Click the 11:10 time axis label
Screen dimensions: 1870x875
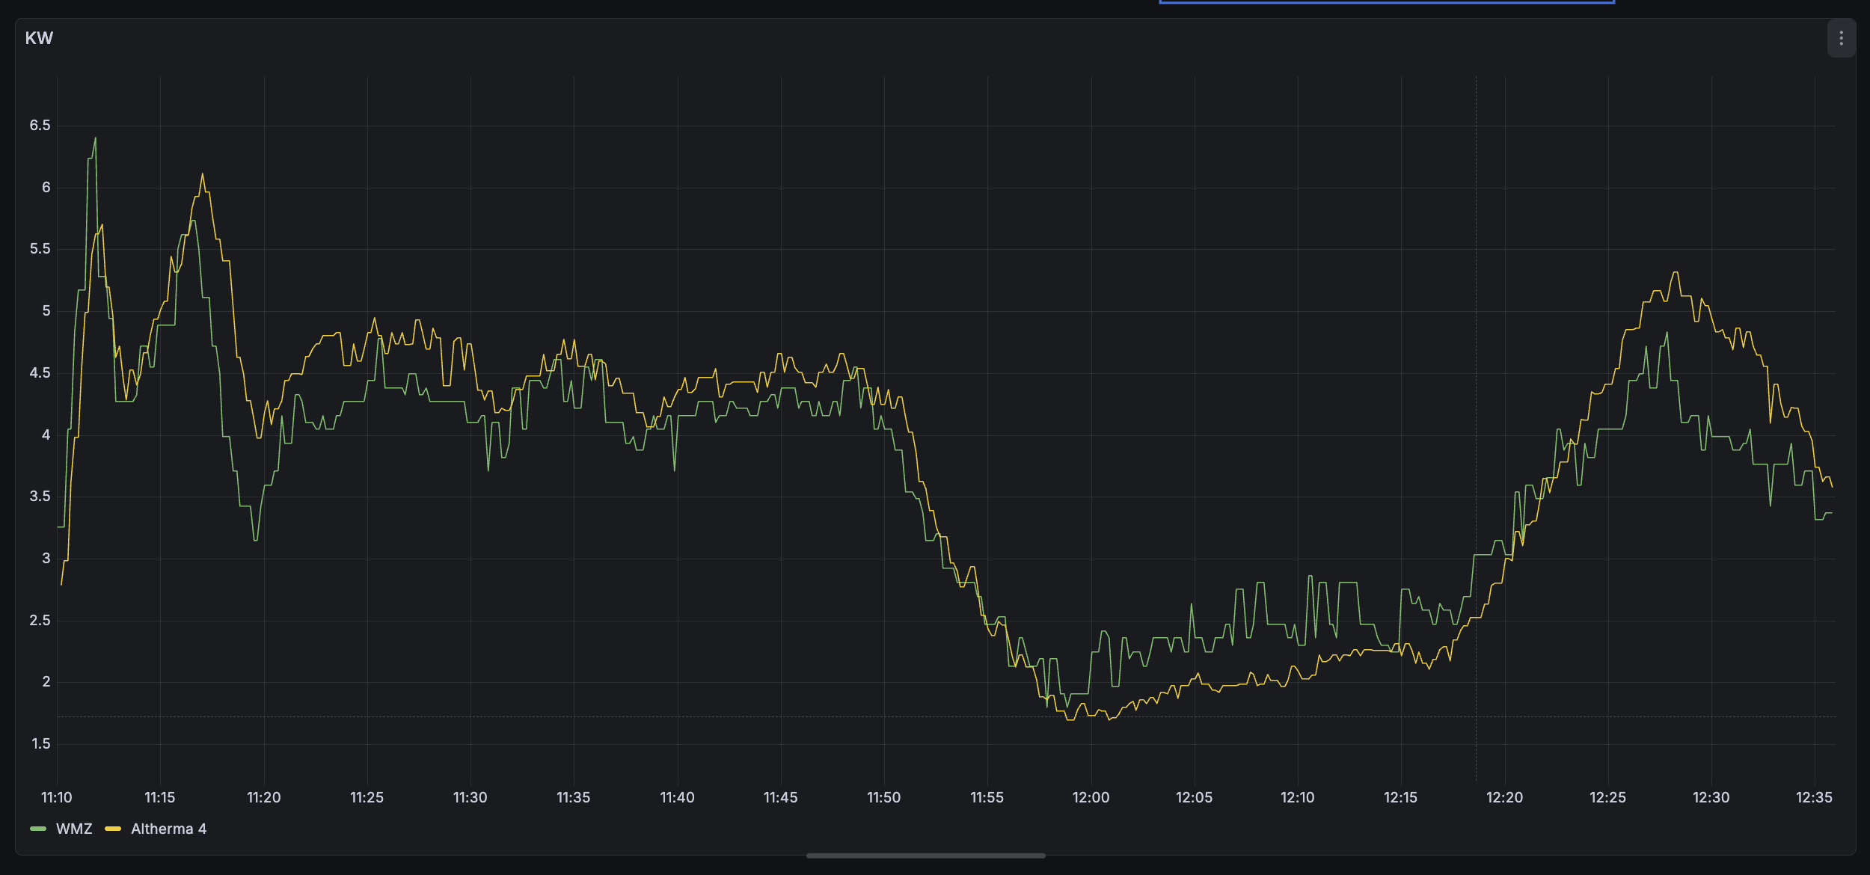(x=57, y=797)
